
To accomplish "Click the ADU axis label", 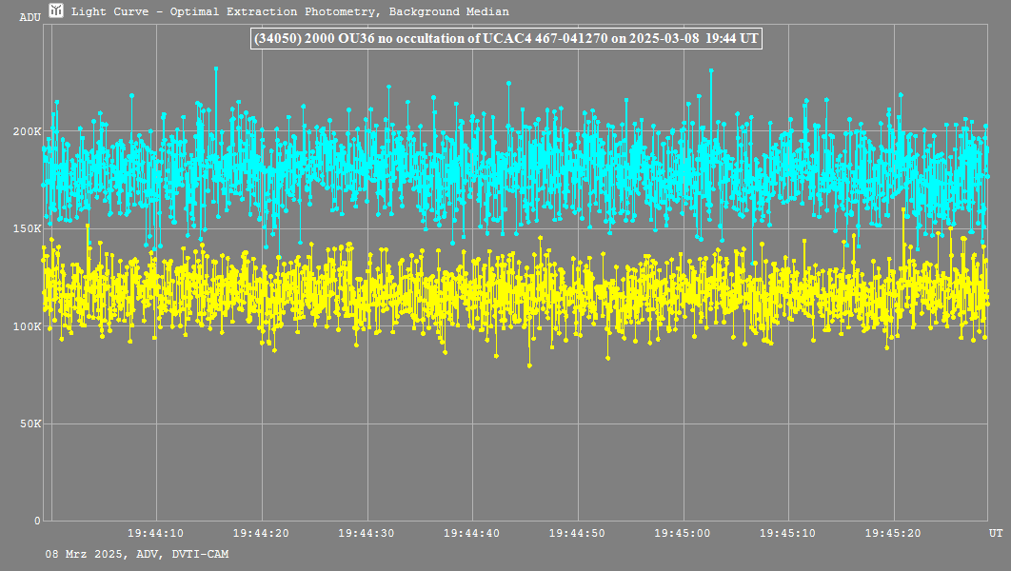I will coord(30,18).
